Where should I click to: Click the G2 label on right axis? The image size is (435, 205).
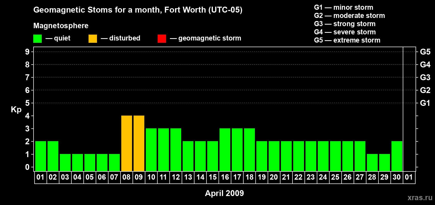425,90
